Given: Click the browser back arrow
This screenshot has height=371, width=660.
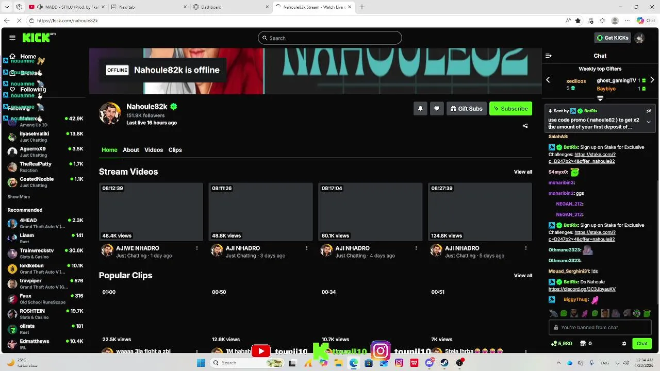Looking at the screenshot, I should point(7,21).
